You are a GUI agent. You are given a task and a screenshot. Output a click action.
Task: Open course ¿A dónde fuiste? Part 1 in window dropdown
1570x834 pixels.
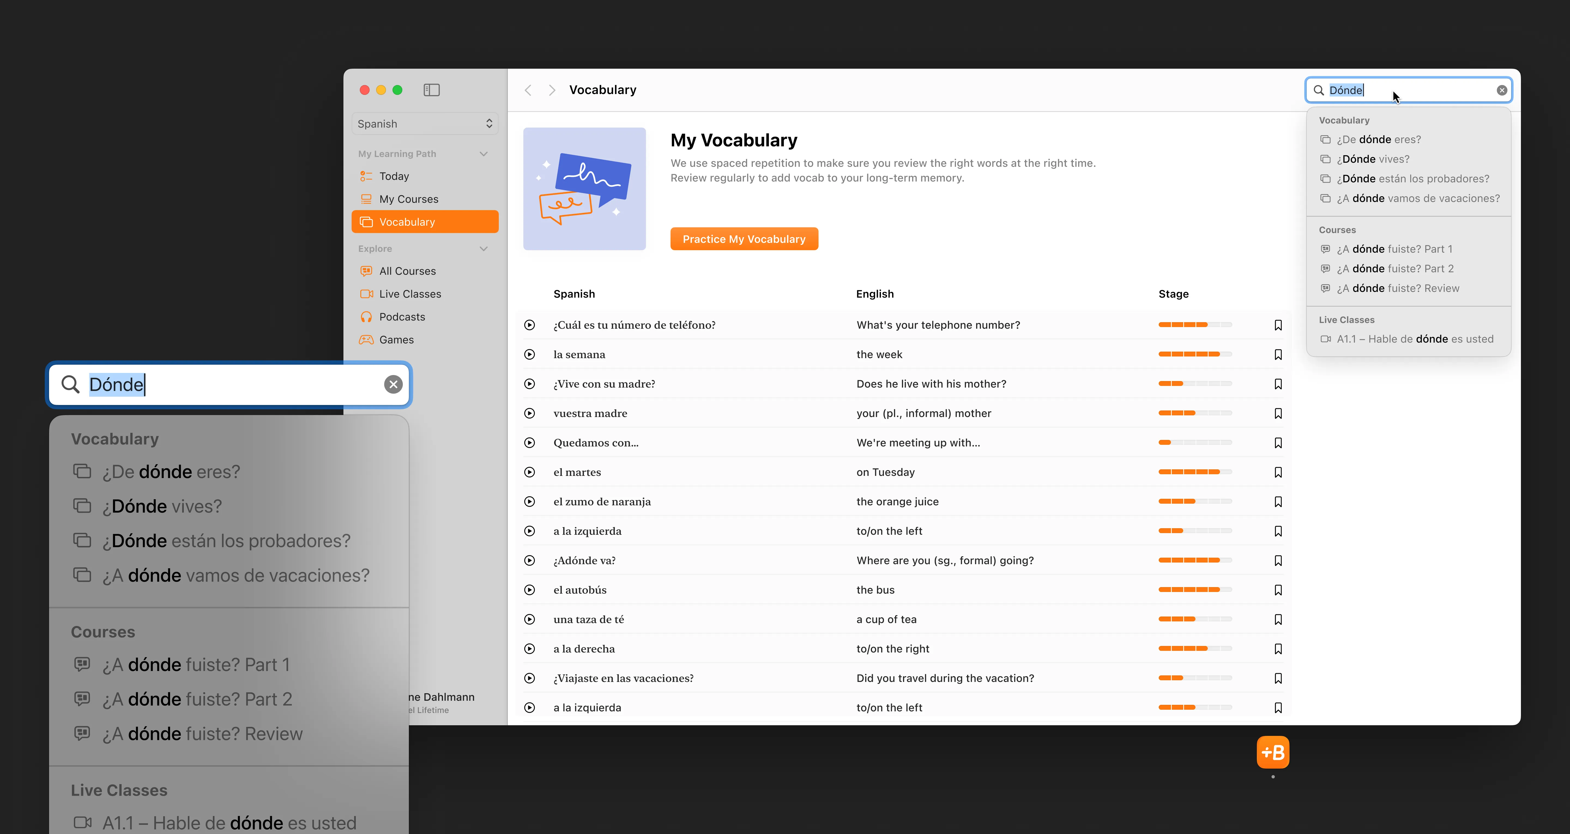point(1408,249)
